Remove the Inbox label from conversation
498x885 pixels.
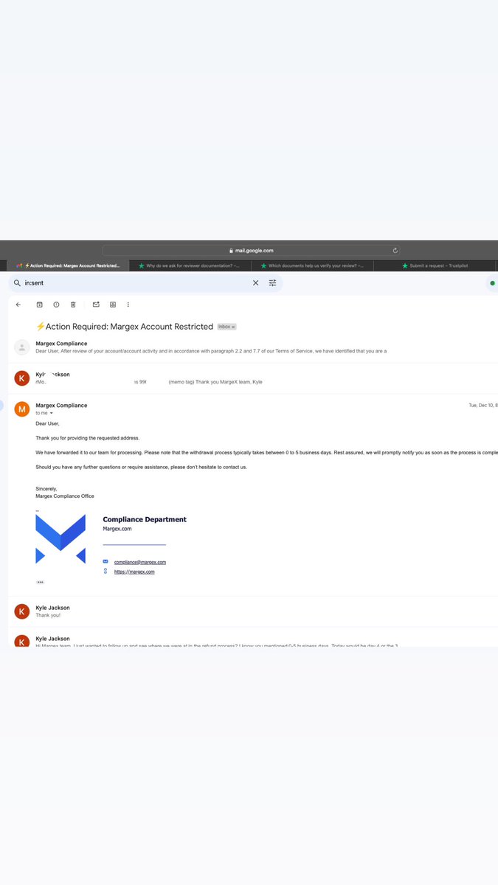233,327
